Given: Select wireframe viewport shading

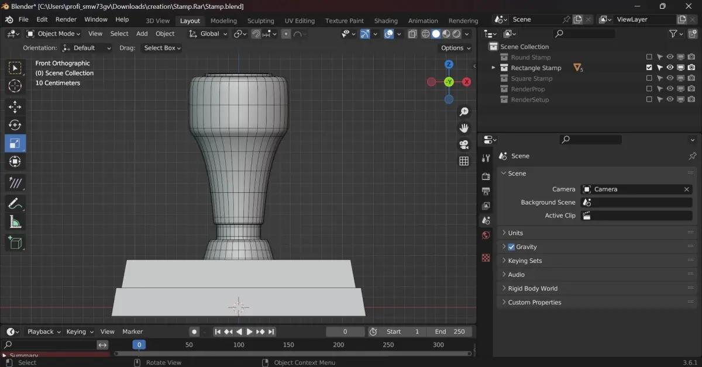Looking at the screenshot, I should 426,34.
